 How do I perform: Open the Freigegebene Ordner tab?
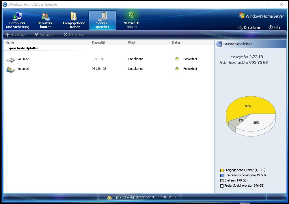(x=74, y=20)
